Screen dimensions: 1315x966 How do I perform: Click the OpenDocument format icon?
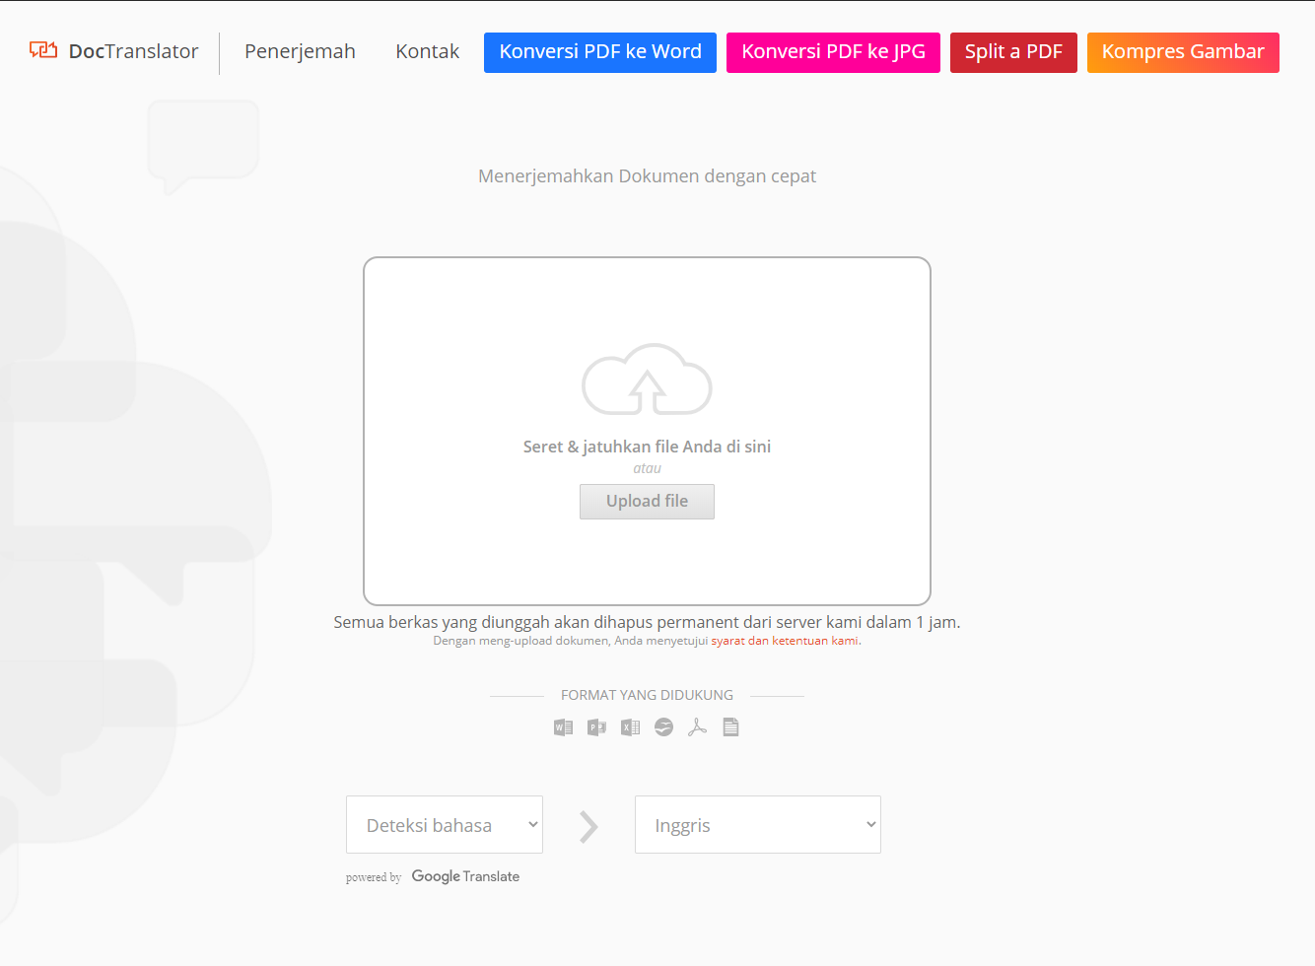click(663, 727)
